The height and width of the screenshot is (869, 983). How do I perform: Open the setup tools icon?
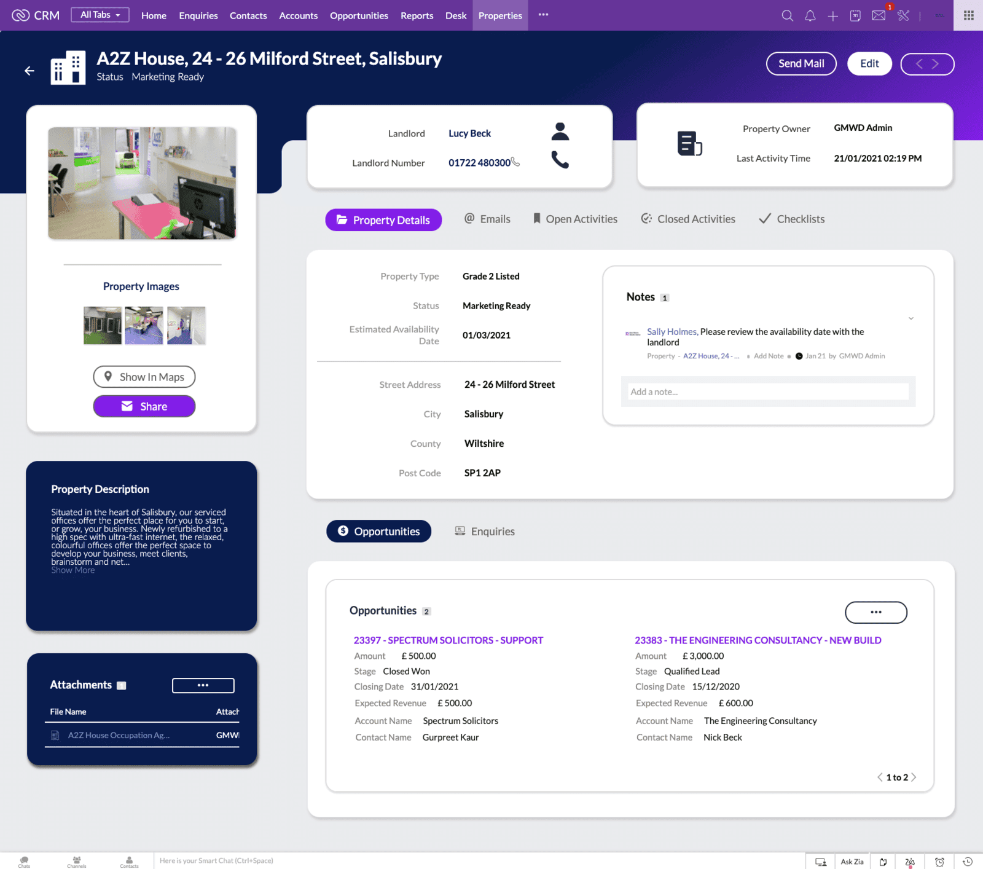pos(903,16)
